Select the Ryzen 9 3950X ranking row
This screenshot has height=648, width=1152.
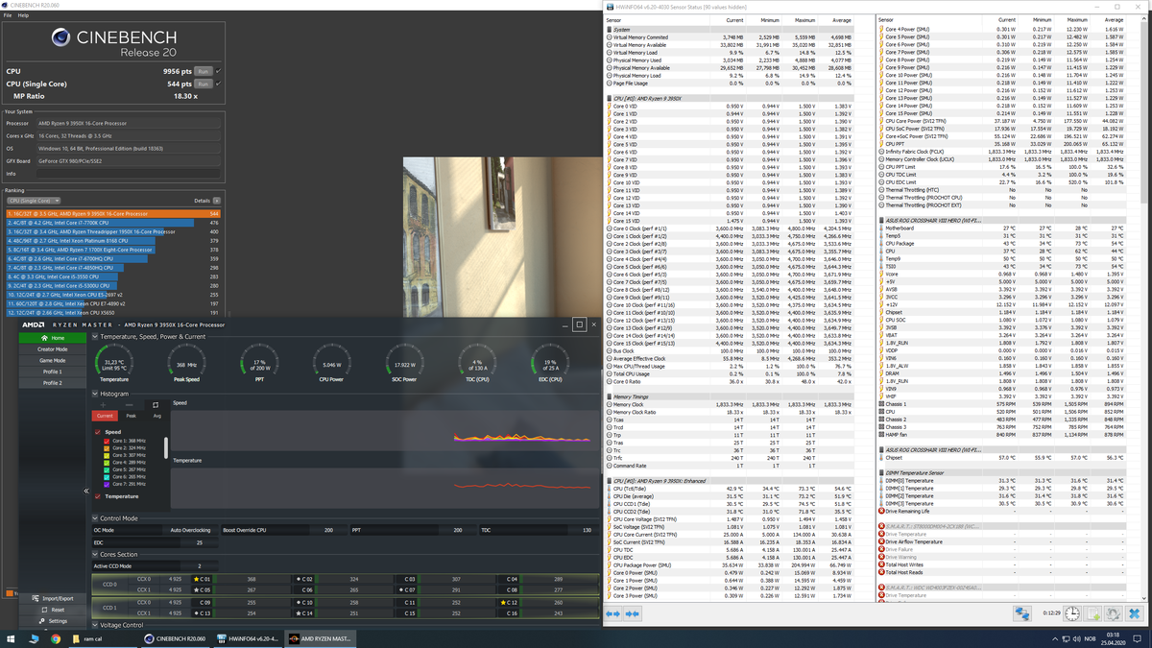click(x=113, y=213)
